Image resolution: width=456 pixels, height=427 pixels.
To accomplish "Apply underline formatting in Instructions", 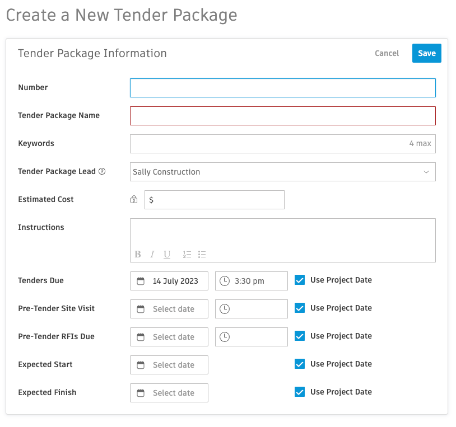I will pos(166,254).
